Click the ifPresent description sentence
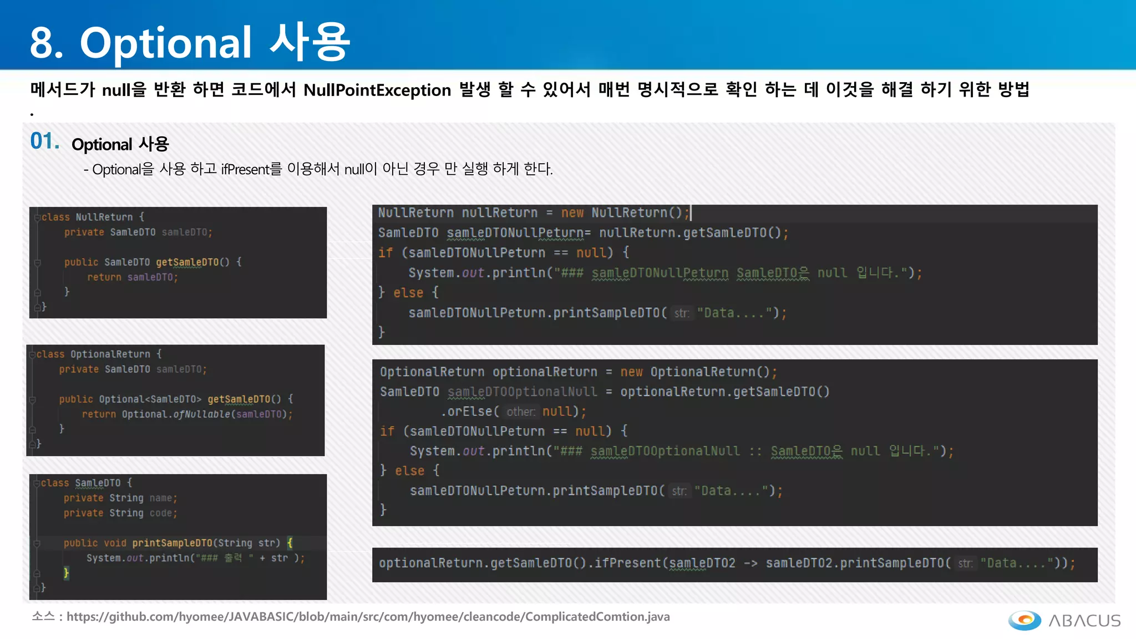 318,169
